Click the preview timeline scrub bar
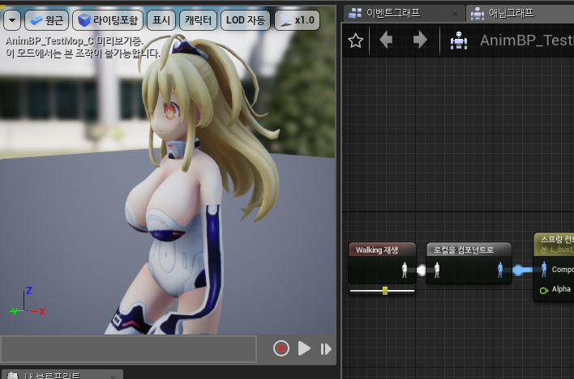This screenshot has width=574, height=379. (x=128, y=349)
